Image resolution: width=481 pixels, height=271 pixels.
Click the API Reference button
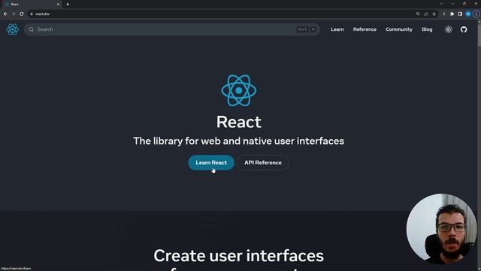point(263,163)
